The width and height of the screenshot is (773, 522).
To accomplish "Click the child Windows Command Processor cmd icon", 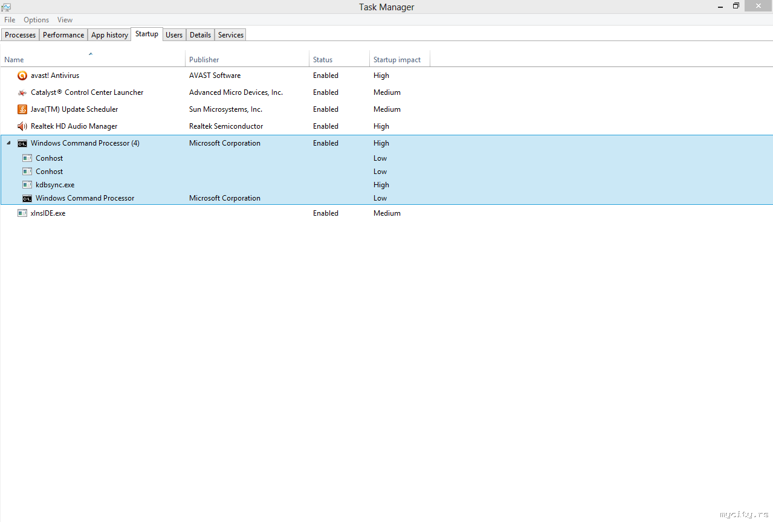I will pos(27,198).
